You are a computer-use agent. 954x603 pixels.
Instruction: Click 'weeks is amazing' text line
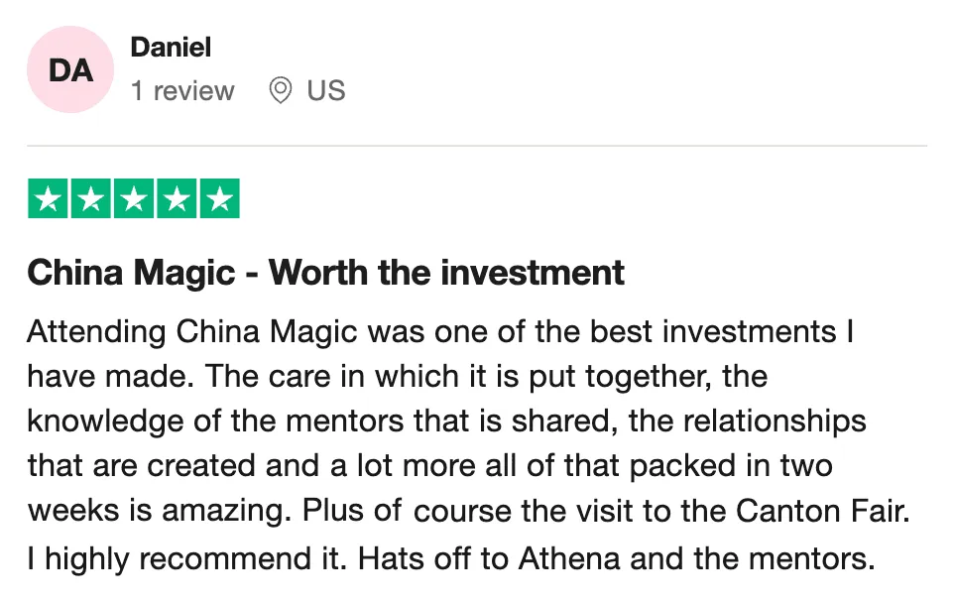click(159, 512)
